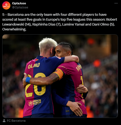Click Raphinha Dias (7) in tweet text
Screen dimensions: 121x125
coord(46,24)
